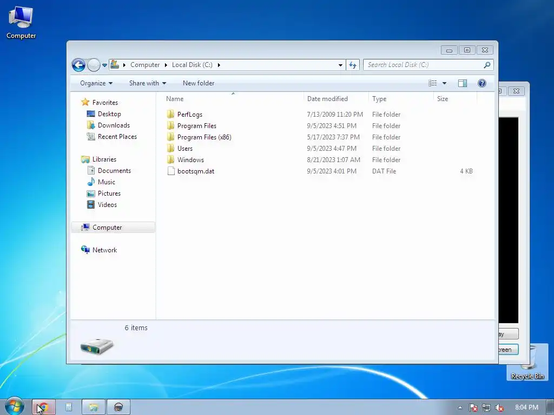Screen dimensions: 554x415
Task: Expand root arrow before Computer breadcrumb
Action: click(124, 65)
